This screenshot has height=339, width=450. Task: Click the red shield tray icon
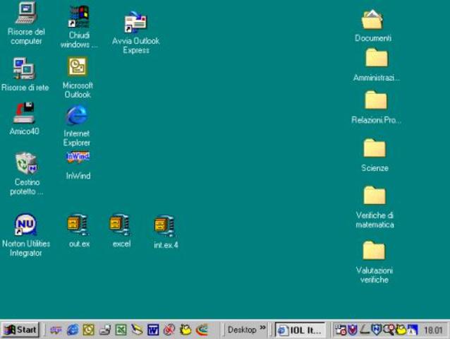pyautogui.click(x=353, y=330)
